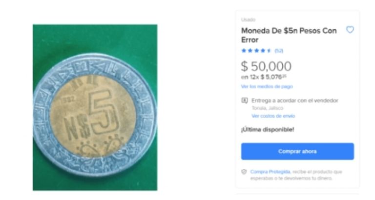
Task: Open the (52) reviews count link
Action: click(x=279, y=51)
